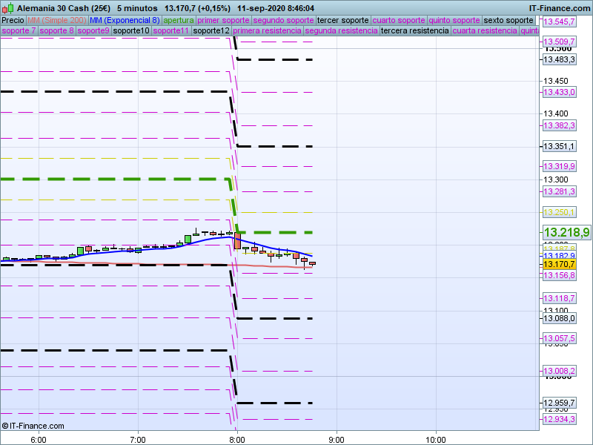Select the orange 13.170,7 current price tag
The image size is (593, 445).
[559, 265]
